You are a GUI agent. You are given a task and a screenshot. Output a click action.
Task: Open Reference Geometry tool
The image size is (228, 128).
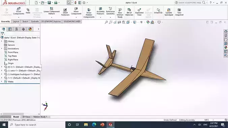pos(110,11)
